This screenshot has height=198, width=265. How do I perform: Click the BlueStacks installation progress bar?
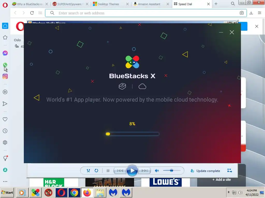(132, 134)
